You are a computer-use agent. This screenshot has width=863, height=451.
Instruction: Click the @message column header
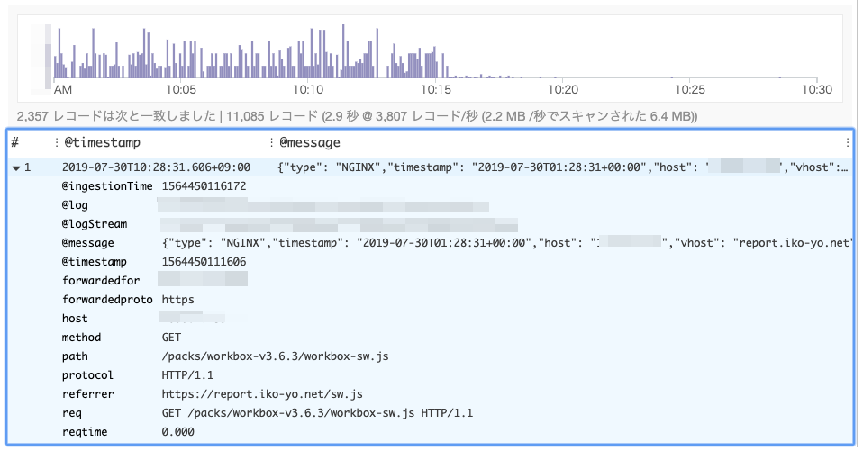click(309, 142)
